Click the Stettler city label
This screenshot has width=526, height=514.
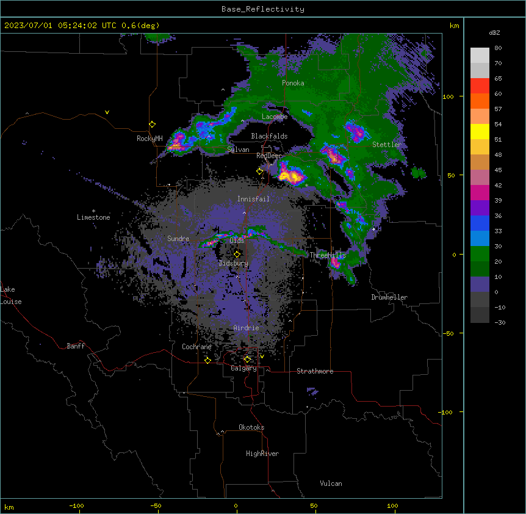pos(387,145)
